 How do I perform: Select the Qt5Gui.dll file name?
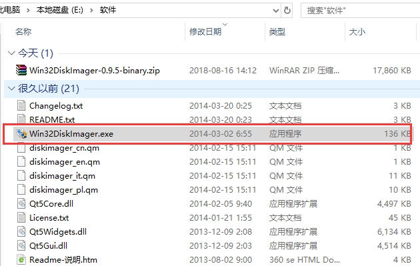tap(48, 245)
